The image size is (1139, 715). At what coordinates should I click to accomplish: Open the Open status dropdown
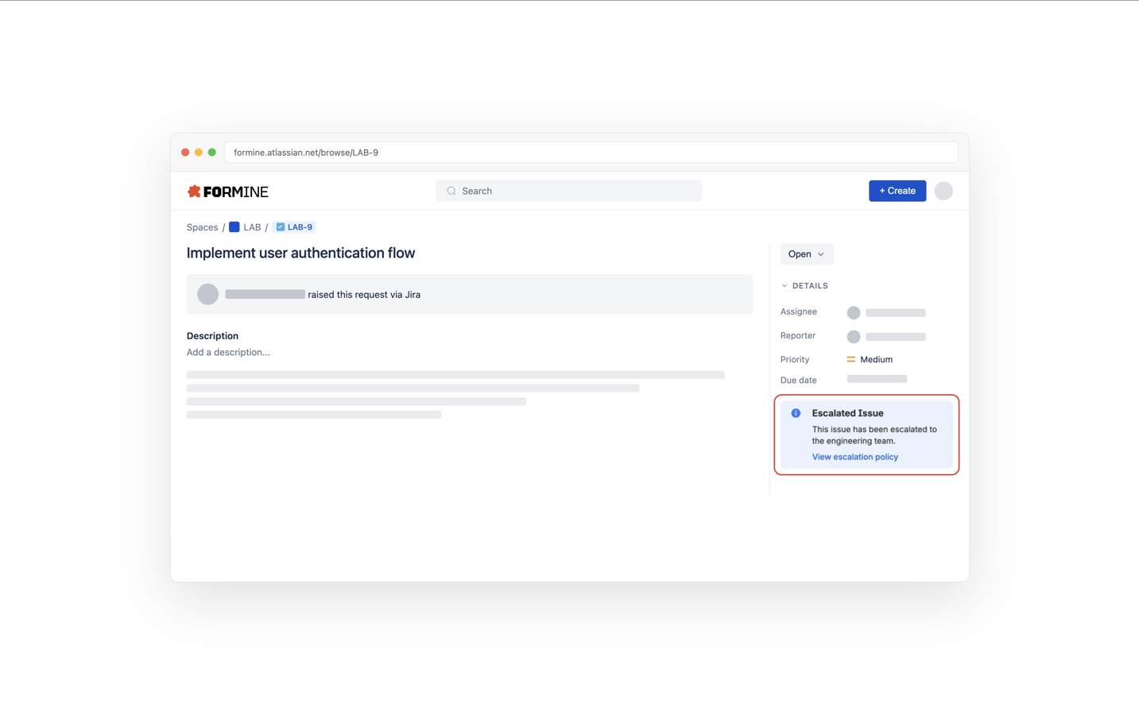coord(806,253)
